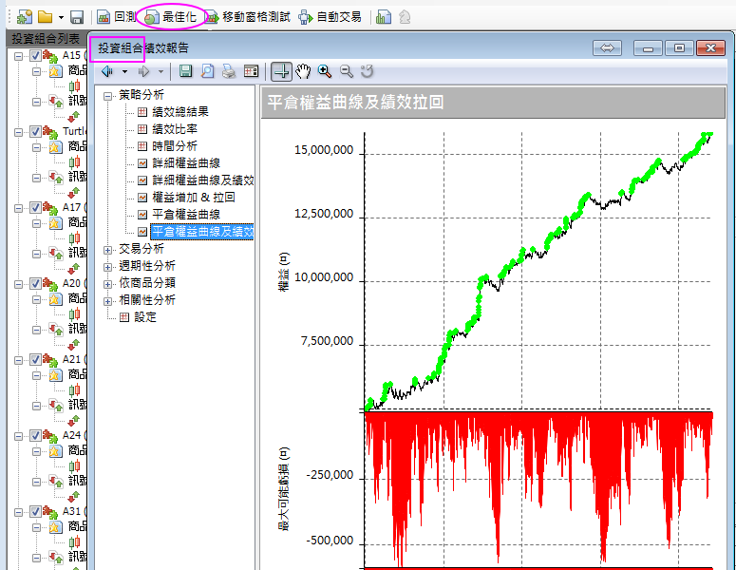Toggle the report window width arrows button
This screenshot has height=570, width=736.
(x=607, y=47)
